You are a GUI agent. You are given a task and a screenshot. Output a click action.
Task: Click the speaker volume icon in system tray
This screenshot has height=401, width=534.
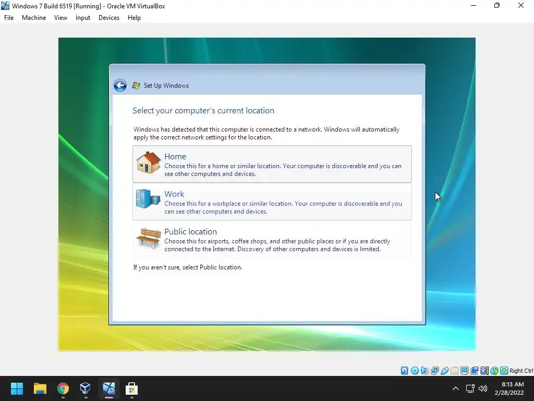pos(483,388)
